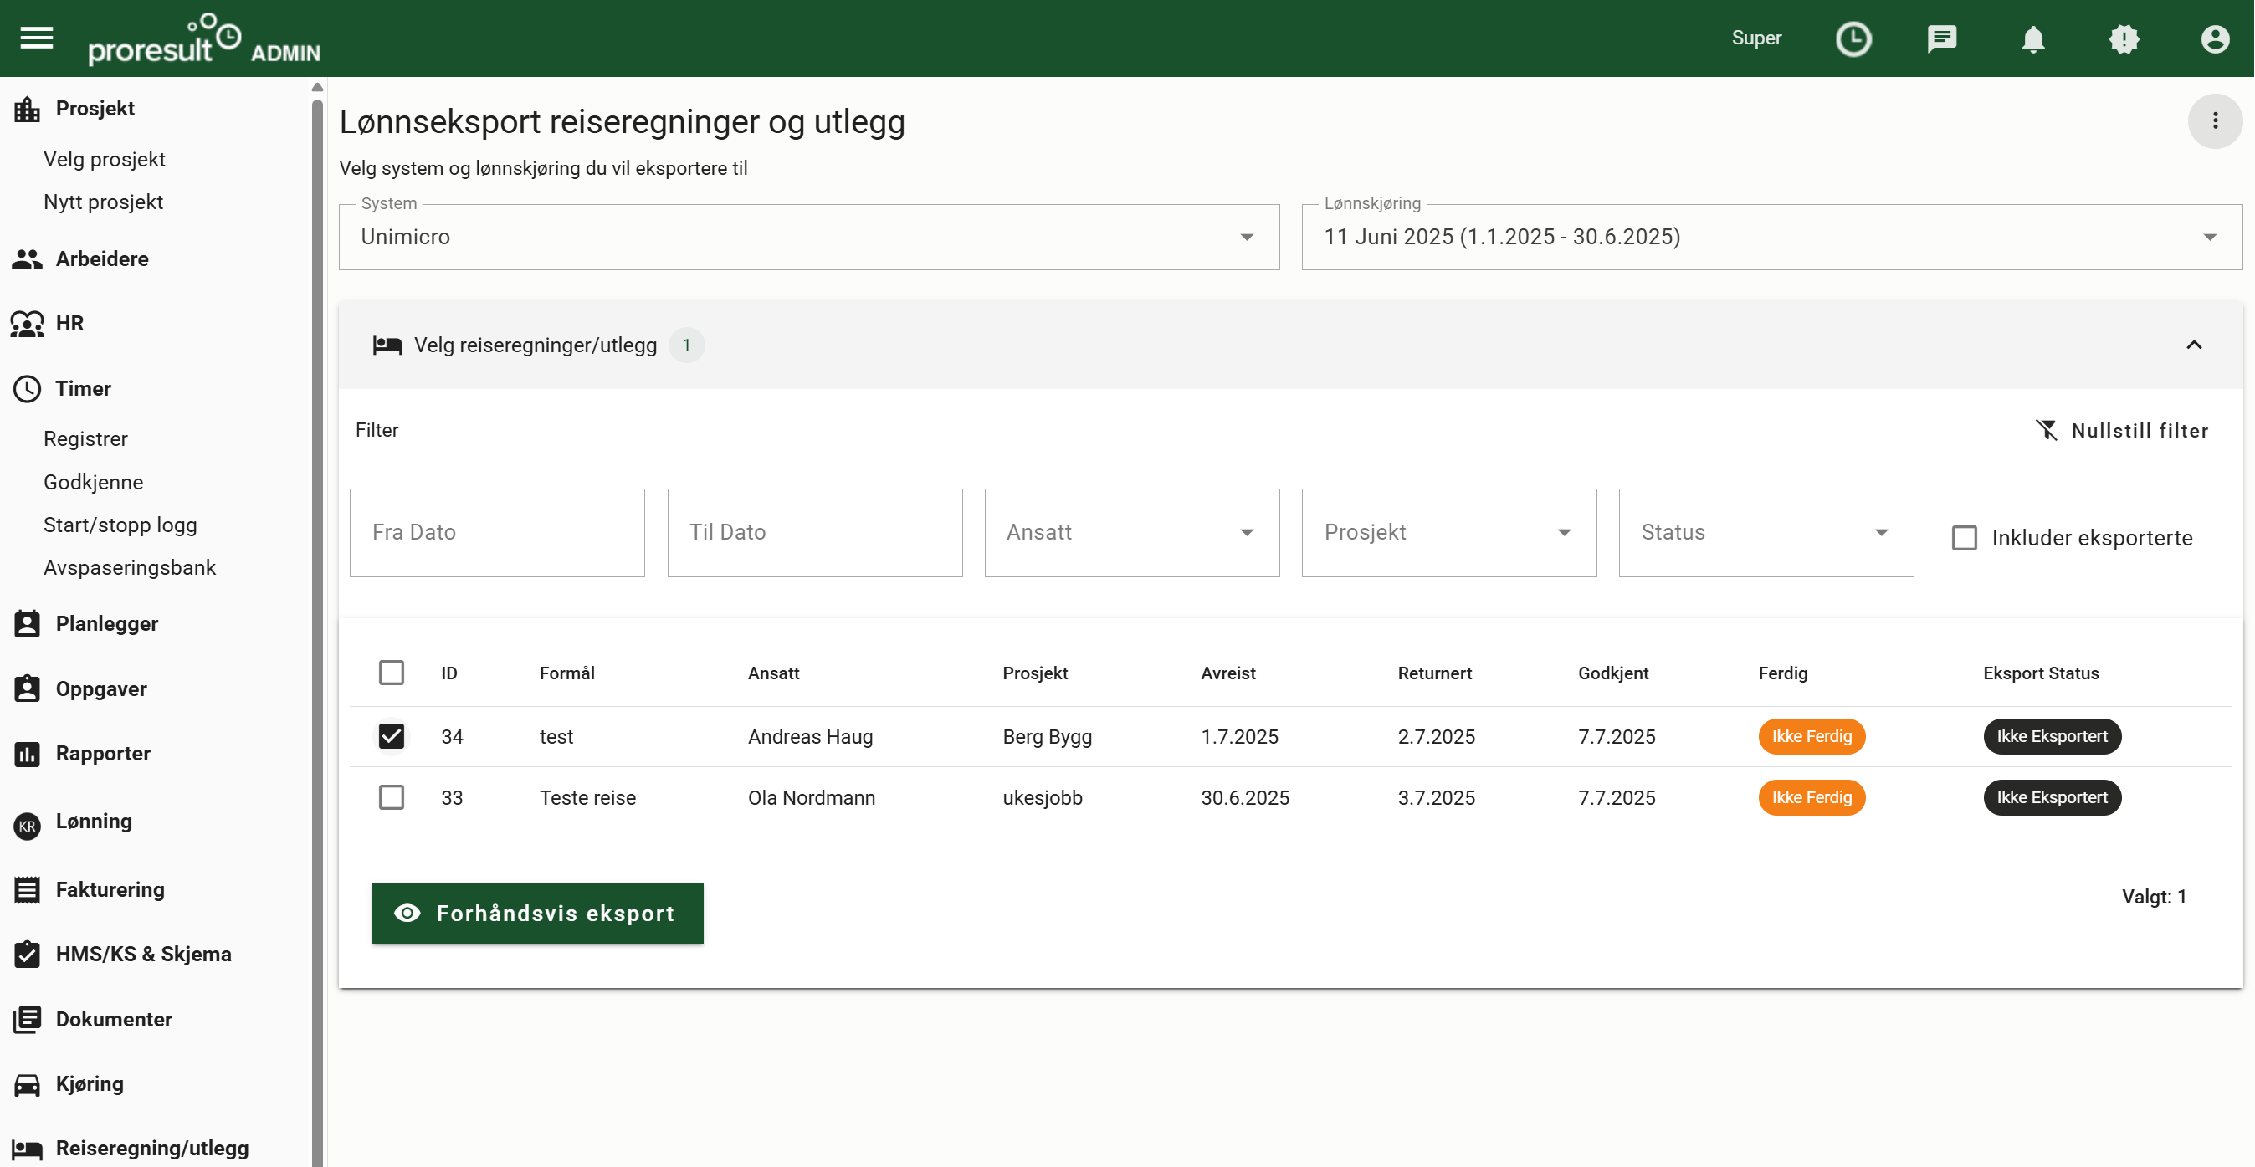Click Valgt: 1 selection counter
Image resolution: width=2255 pixels, height=1167 pixels.
tap(2154, 898)
